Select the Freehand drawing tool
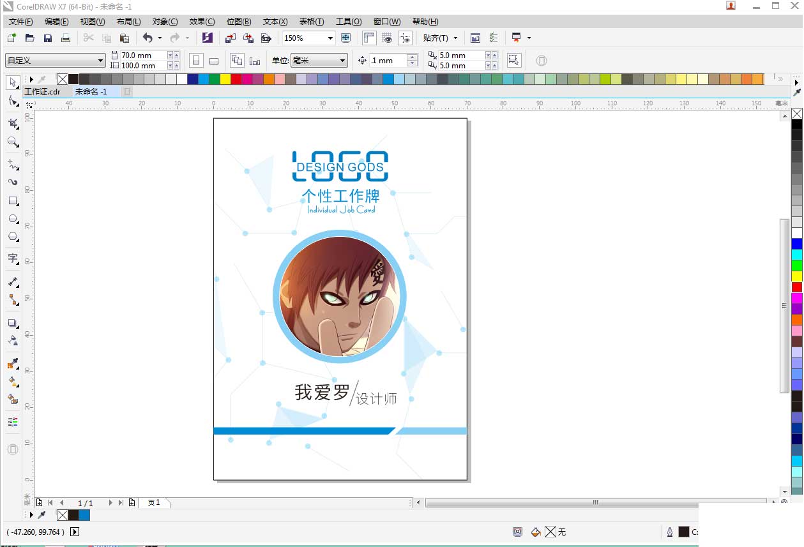 tap(13, 164)
